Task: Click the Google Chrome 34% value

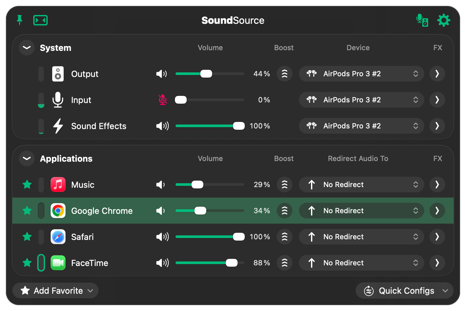Action: coord(262,211)
